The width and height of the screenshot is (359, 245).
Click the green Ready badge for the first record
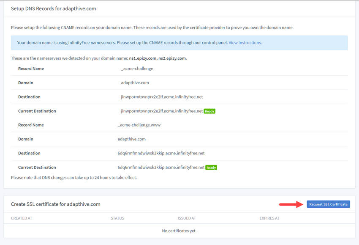coord(209,111)
